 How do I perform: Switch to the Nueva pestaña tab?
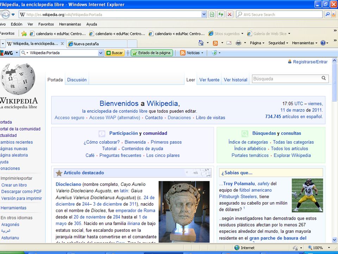click(97, 44)
